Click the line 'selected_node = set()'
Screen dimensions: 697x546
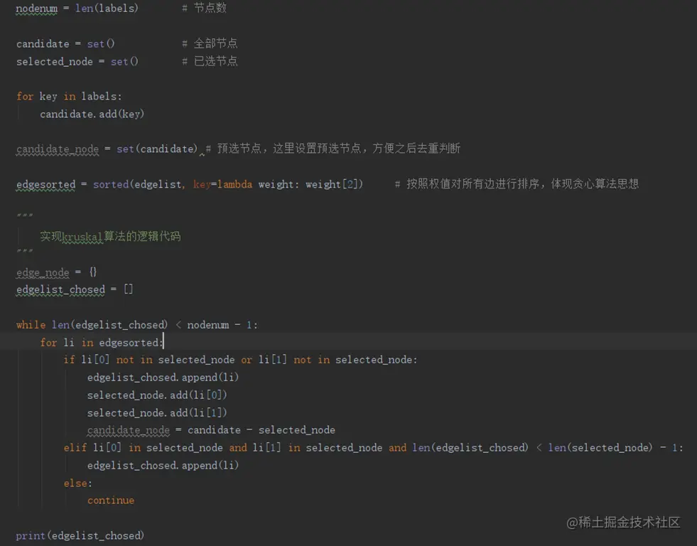(77, 61)
